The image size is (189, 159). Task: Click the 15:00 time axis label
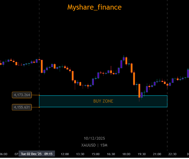pyautogui.click(x=96, y=154)
